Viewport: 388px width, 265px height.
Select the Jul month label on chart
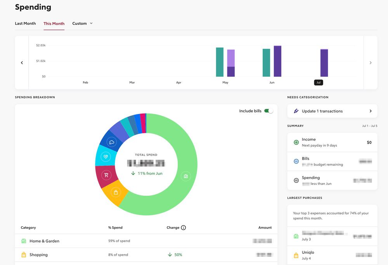click(x=319, y=83)
